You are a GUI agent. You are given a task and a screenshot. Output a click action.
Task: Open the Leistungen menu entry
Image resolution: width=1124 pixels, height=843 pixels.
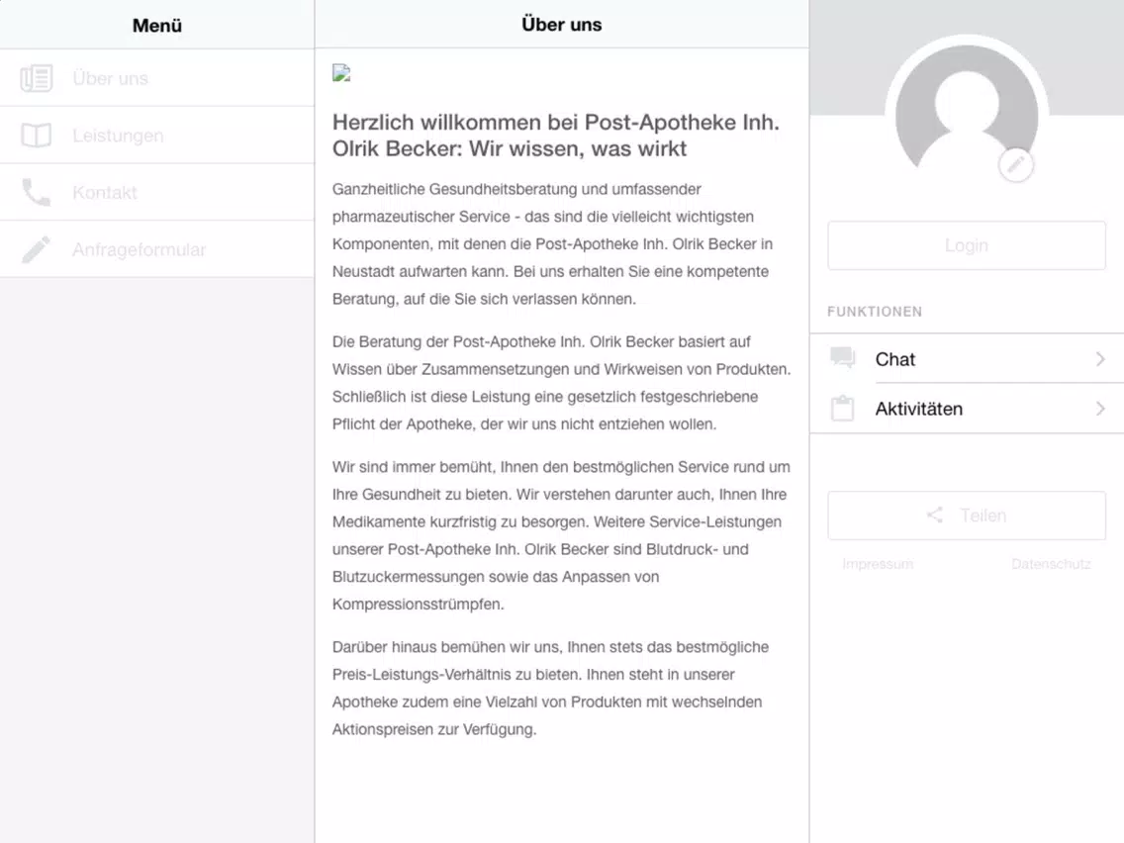tap(157, 136)
